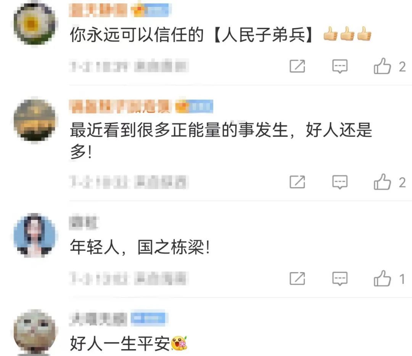The image size is (412, 356).
Task: Tap the second commenter's orange username
Action: point(120,106)
